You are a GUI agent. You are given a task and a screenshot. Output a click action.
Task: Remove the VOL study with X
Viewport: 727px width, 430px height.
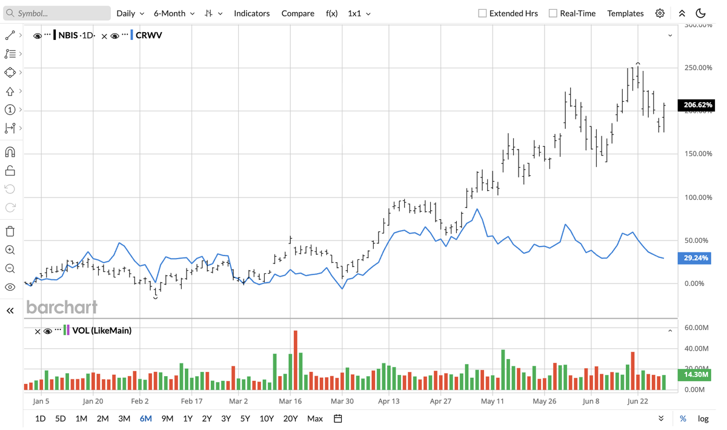pyautogui.click(x=38, y=331)
